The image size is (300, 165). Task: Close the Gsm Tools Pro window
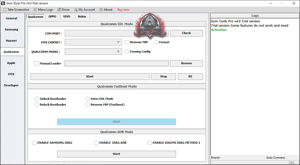coord(294,3)
